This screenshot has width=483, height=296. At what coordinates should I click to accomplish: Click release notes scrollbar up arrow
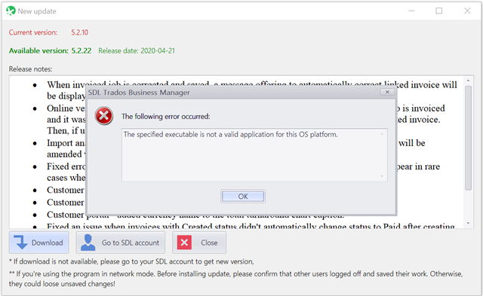pos(468,81)
